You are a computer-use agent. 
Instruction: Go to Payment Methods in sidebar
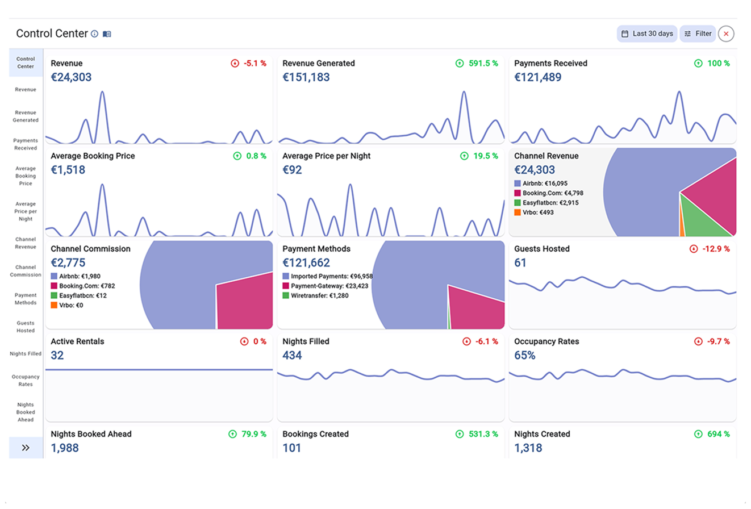[x=26, y=299]
